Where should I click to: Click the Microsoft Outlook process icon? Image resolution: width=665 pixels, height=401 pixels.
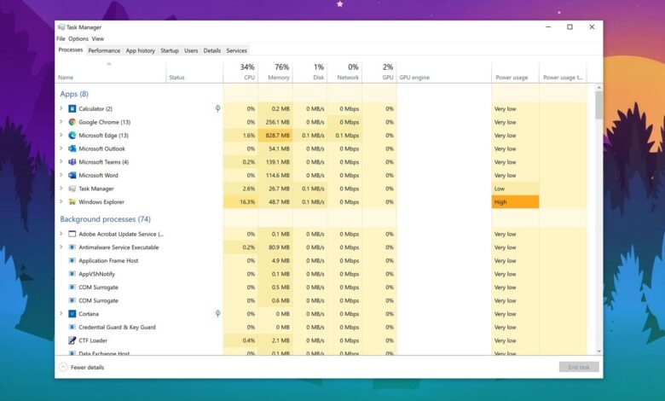[x=72, y=148]
